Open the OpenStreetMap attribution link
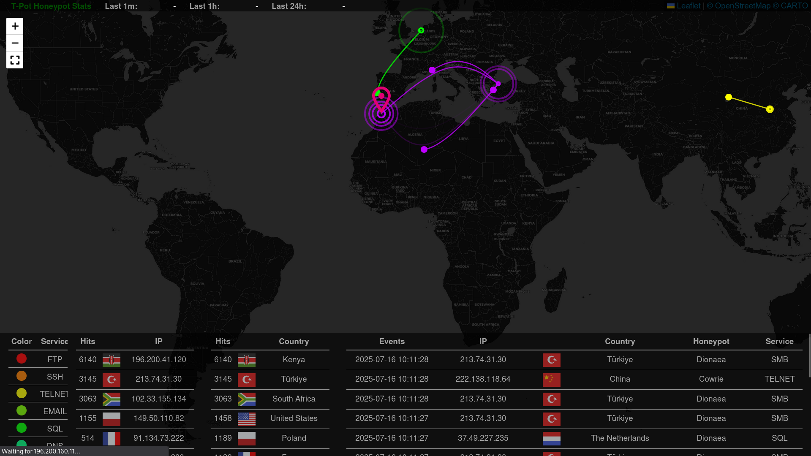The height and width of the screenshot is (456, 811). click(742, 6)
